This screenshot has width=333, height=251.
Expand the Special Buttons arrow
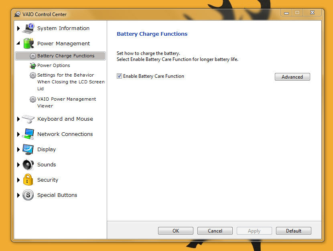18,195
